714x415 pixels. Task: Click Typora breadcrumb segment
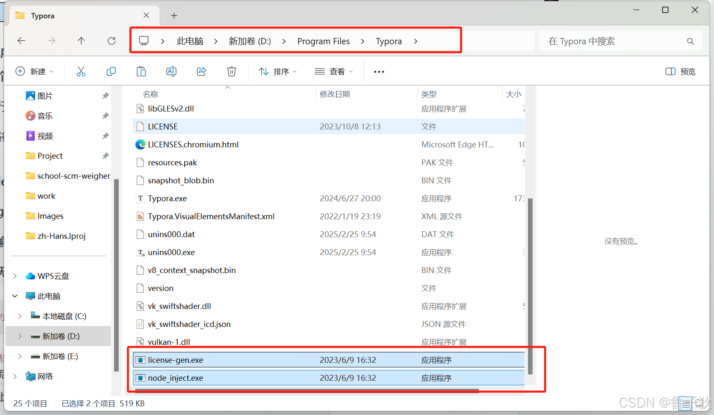point(389,41)
